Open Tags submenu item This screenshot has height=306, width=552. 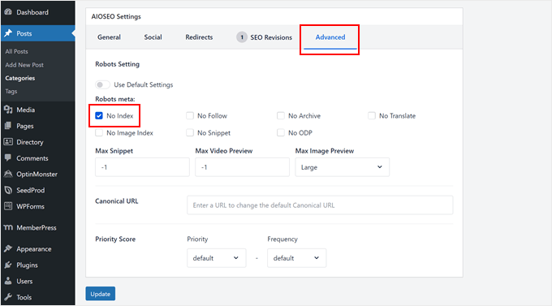(x=11, y=91)
